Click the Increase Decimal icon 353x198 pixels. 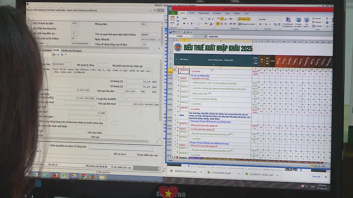(x=275, y=24)
